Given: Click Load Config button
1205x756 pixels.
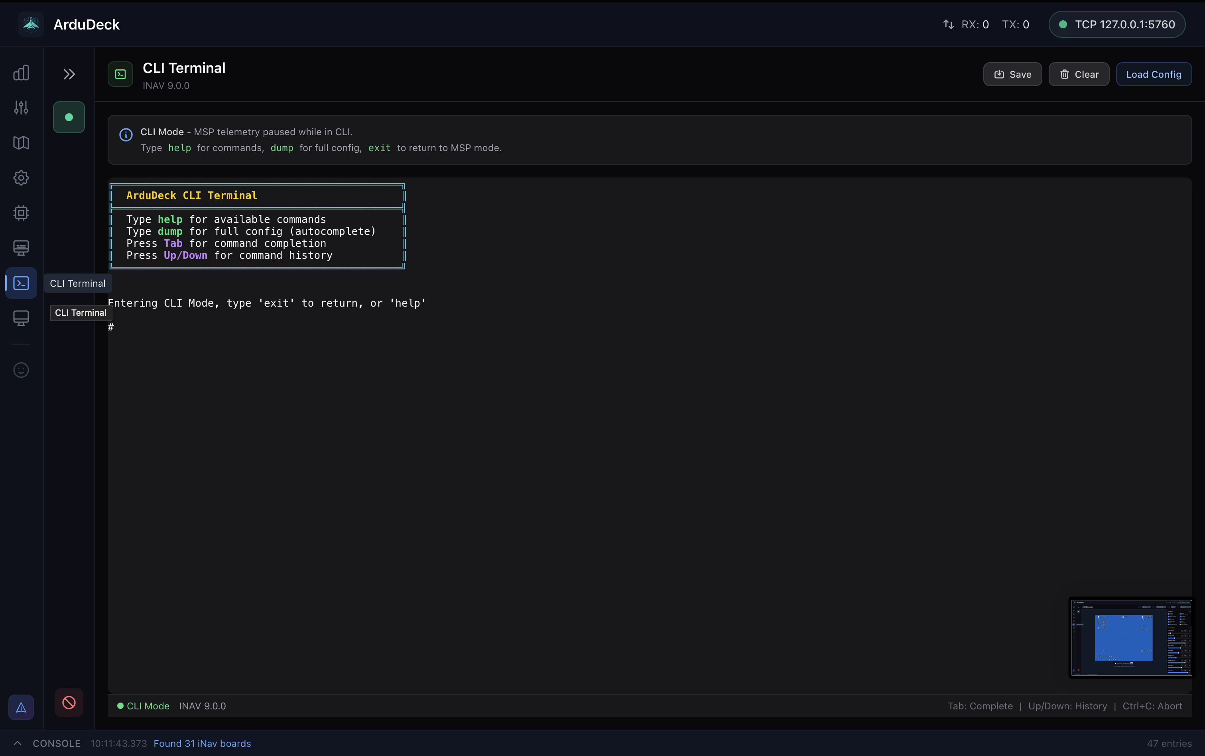Looking at the screenshot, I should [x=1154, y=75].
